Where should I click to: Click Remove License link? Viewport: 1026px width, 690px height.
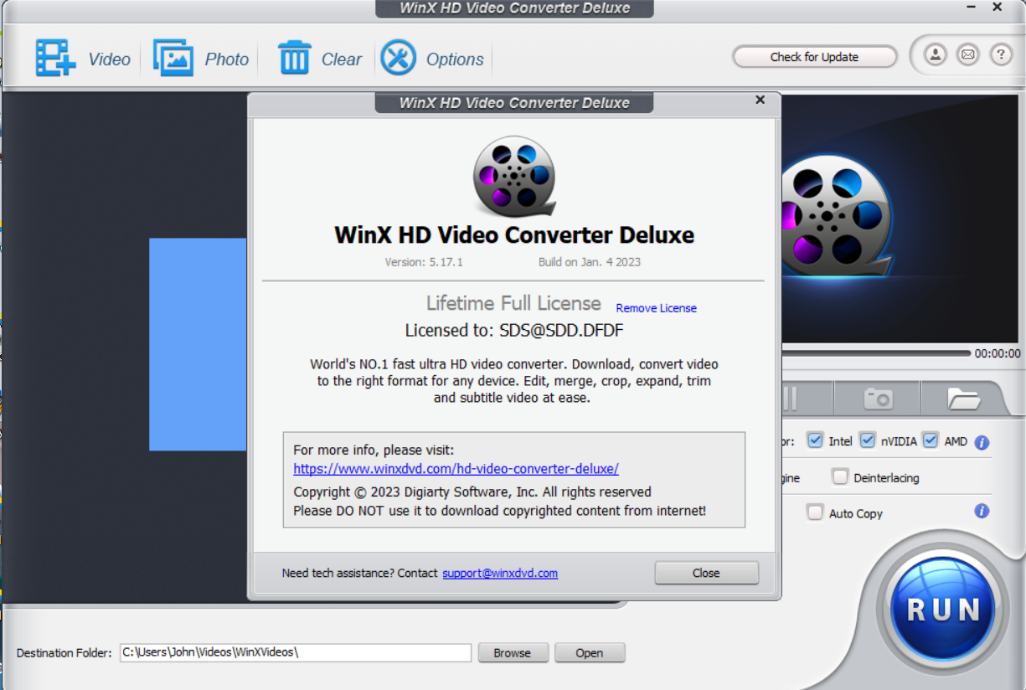coord(656,308)
